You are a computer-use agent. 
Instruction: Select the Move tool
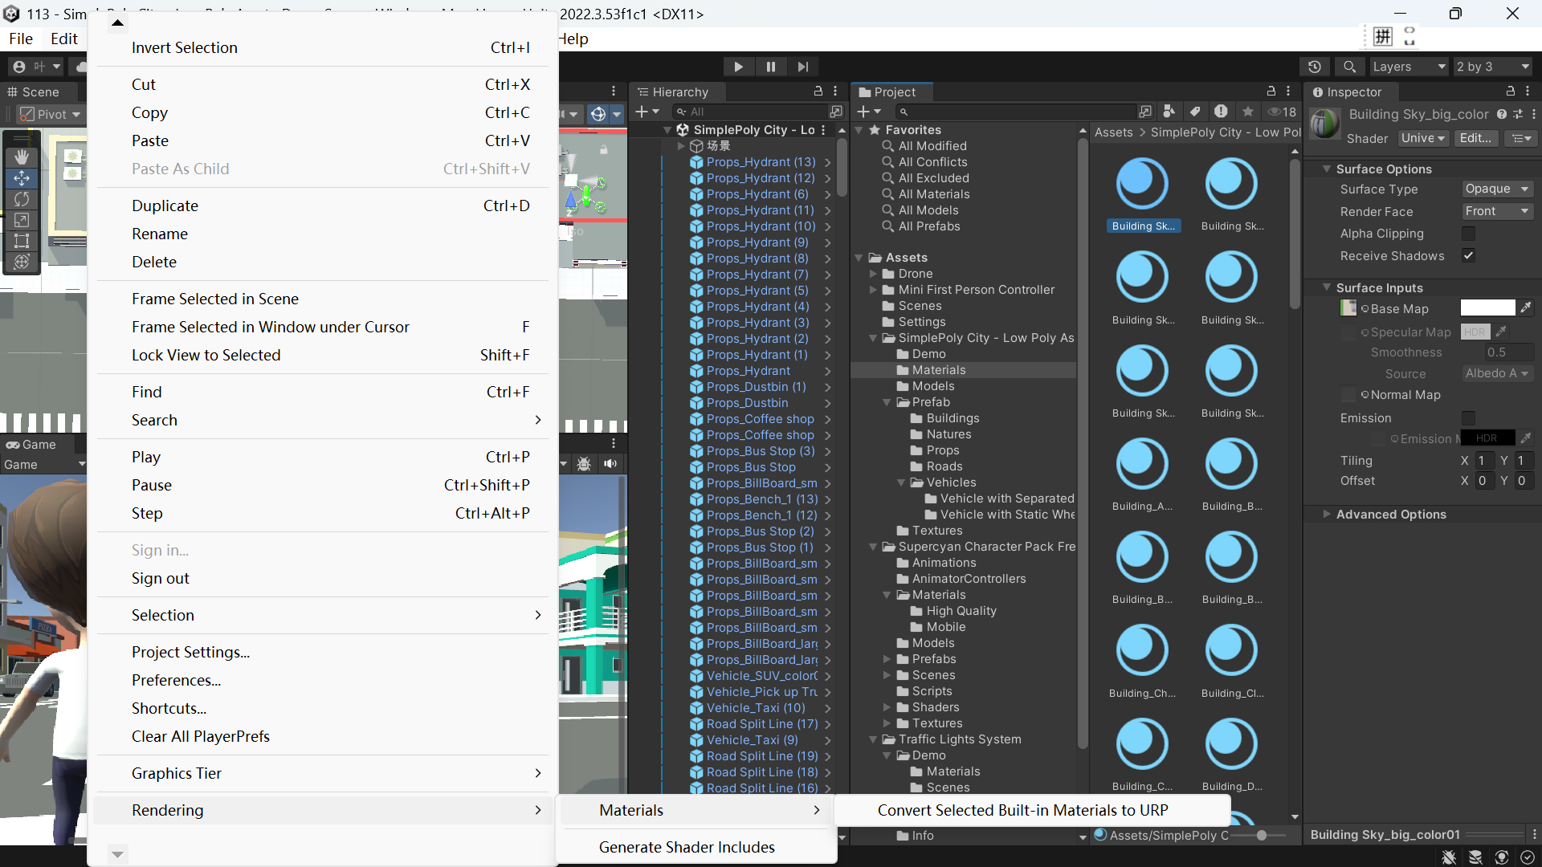click(22, 178)
